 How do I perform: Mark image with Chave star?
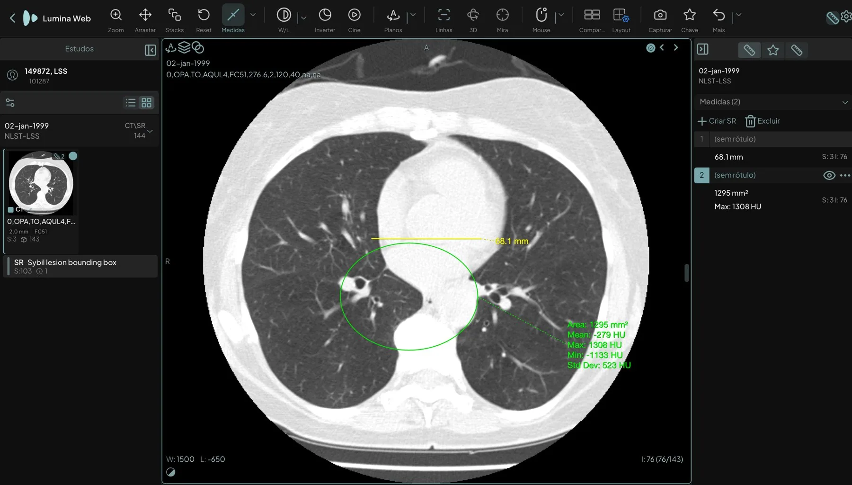(x=689, y=19)
